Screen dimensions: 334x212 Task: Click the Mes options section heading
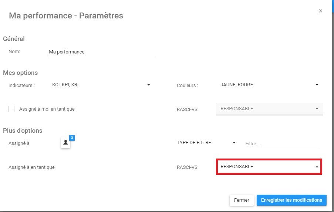coord(20,73)
